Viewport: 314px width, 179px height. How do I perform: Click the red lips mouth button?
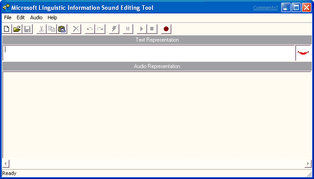(303, 53)
